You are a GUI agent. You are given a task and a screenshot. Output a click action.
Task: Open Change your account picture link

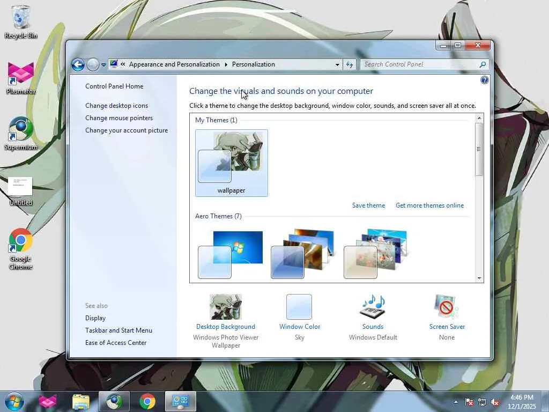pos(127,130)
